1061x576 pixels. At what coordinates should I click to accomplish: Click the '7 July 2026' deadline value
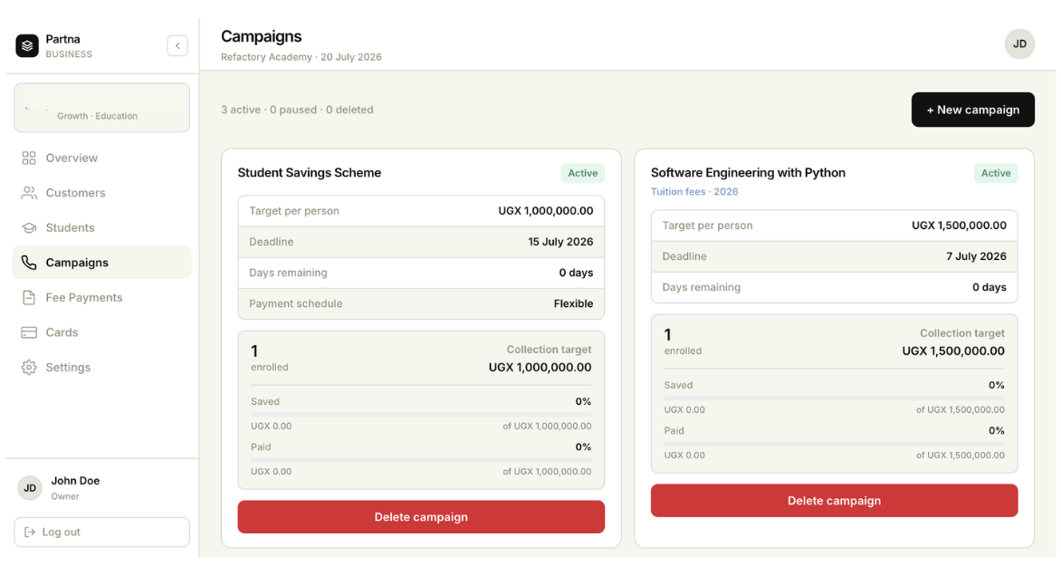coord(976,256)
